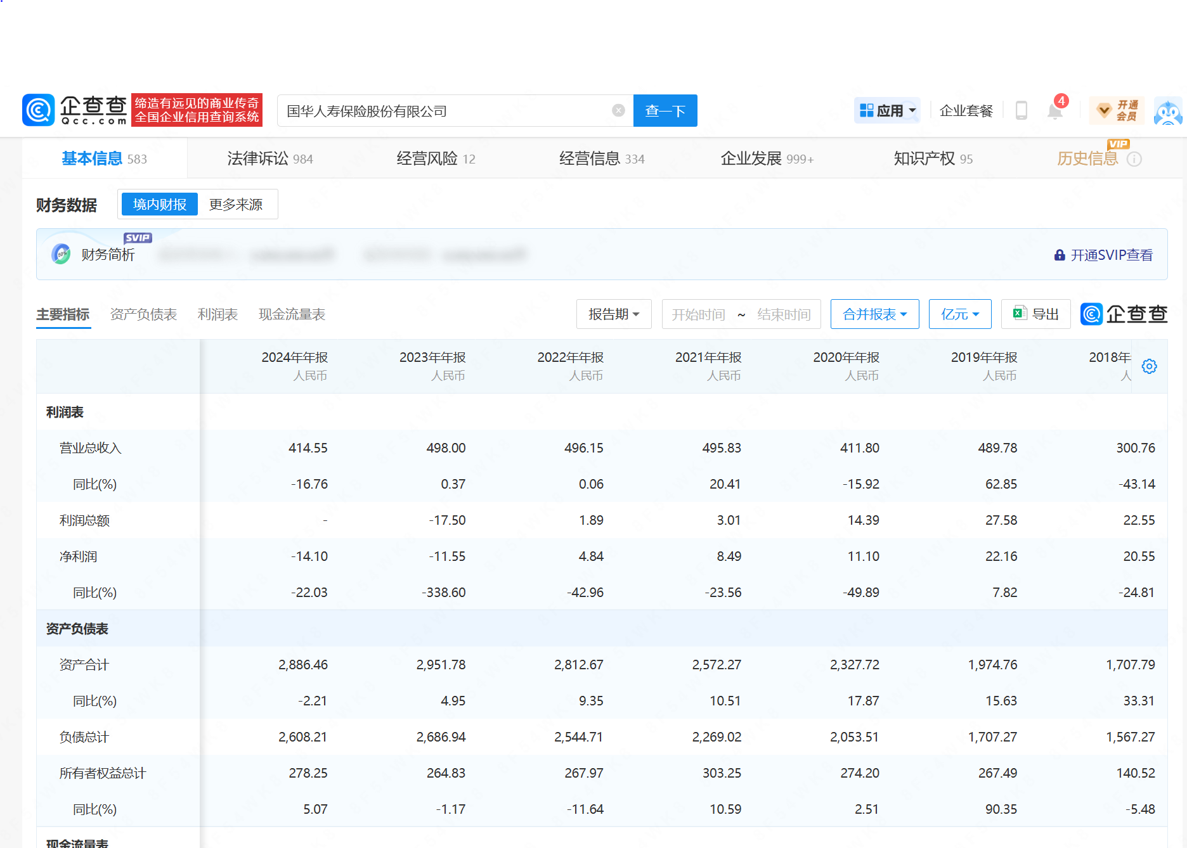Click the 营业总收入 row label
The height and width of the screenshot is (848, 1187).
[90, 448]
